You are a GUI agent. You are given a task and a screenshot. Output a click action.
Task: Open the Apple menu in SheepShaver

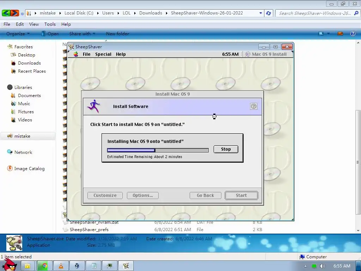76,54
